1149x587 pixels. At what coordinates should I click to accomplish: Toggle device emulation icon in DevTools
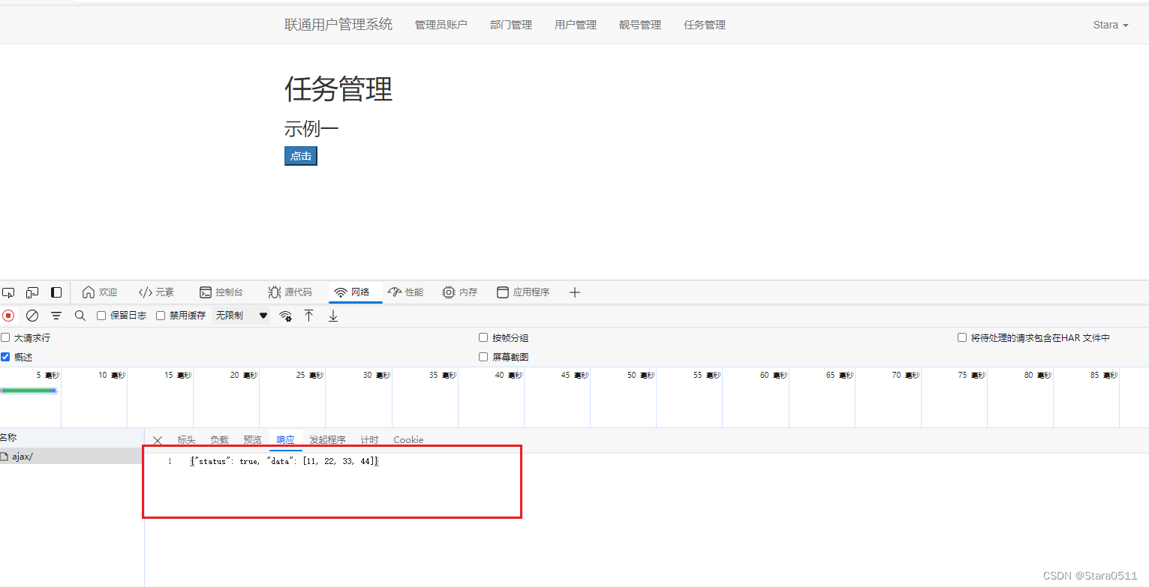tap(32, 292)
